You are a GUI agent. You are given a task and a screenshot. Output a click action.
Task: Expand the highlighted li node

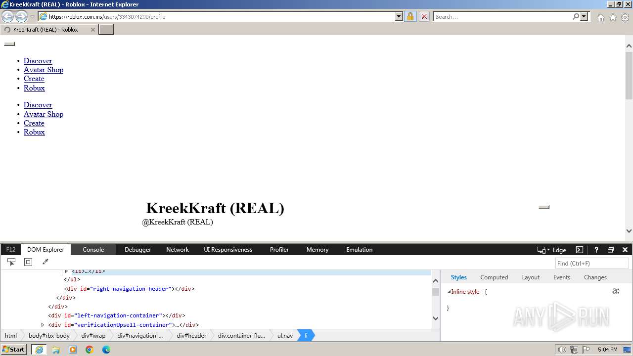pyautogui.click(x=66, y=271)
